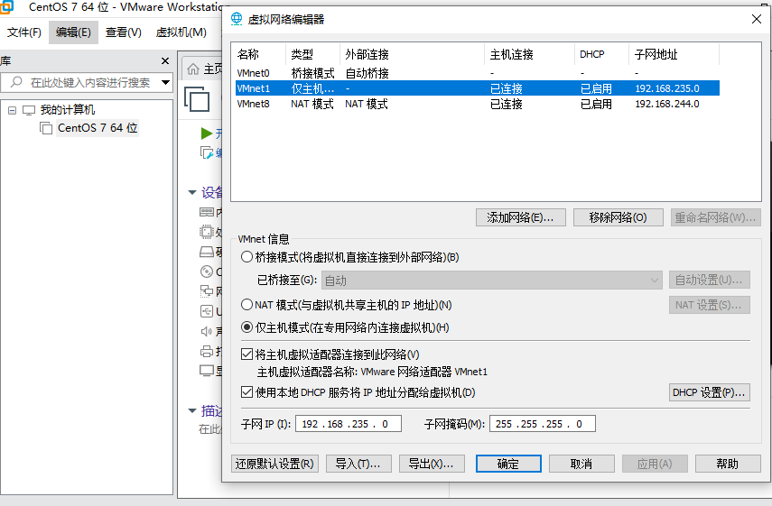This screenshot has width=772, height=506.
Task: Close the Virtual Network Editor dialog
Action: (x=757, y=19)
